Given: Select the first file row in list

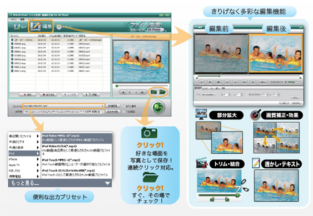Looking at the screenshot, I should [x=57, y=40].
